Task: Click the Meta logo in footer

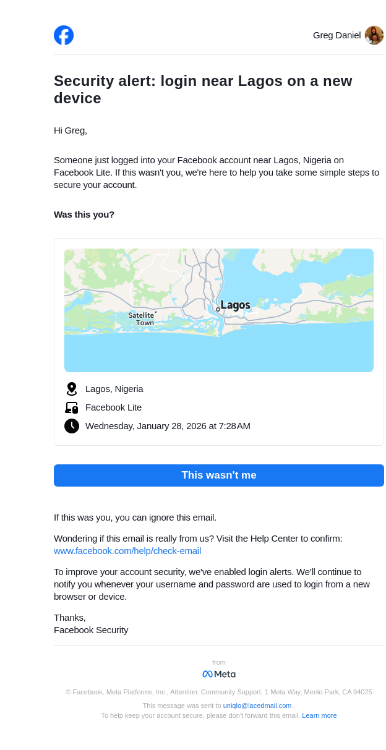Action: [x=219, y=674]
